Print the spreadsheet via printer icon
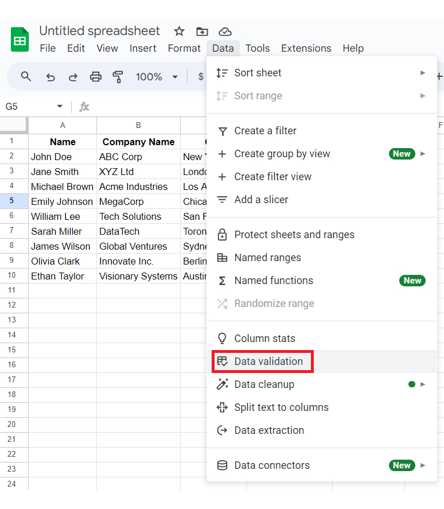Image resolution: width=444 pixels, height=509 pixels. (96, 77)
